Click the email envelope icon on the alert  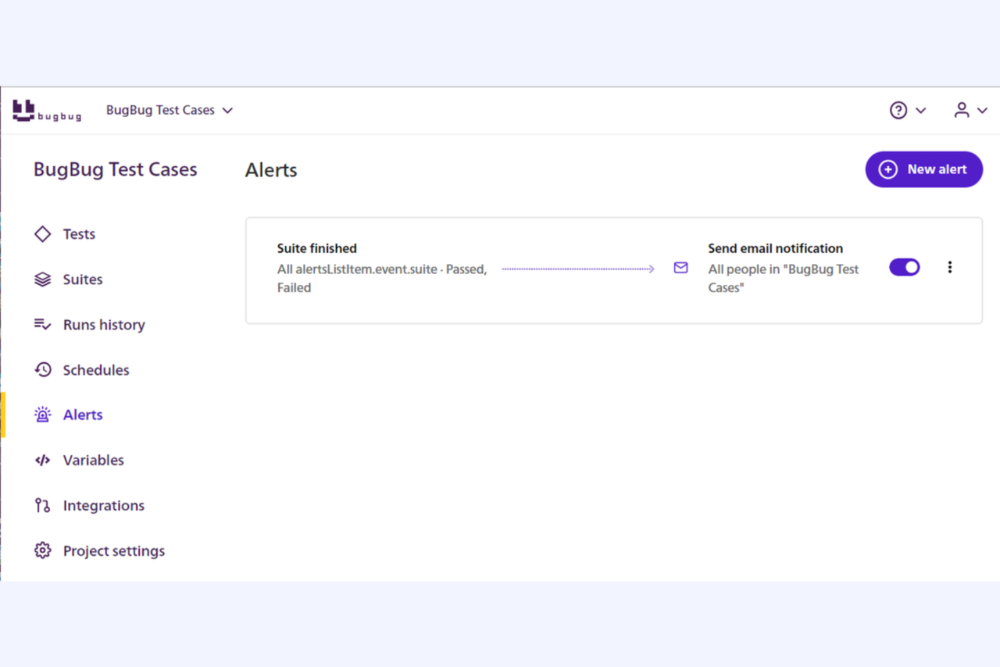click(680, 268)
